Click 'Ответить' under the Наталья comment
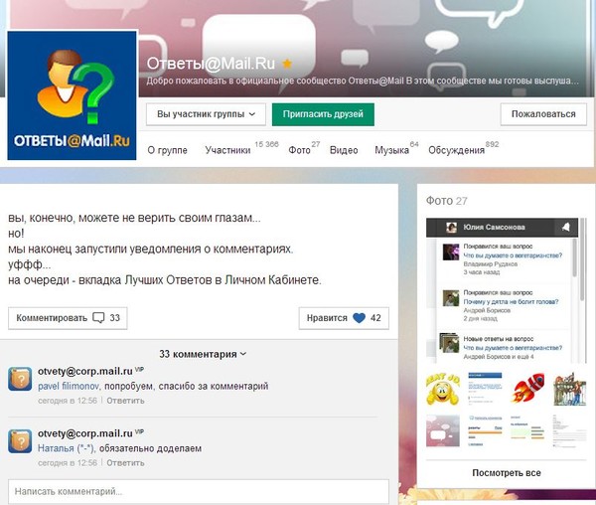The width and height of the screenshot is (596, 505). (x=125, y=463)
